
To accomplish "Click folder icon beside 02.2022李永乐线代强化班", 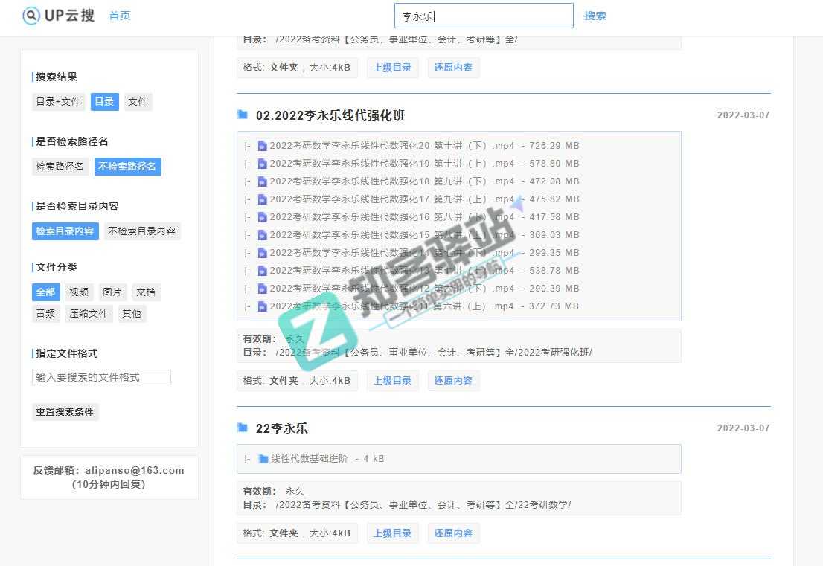I will [242, 115].
